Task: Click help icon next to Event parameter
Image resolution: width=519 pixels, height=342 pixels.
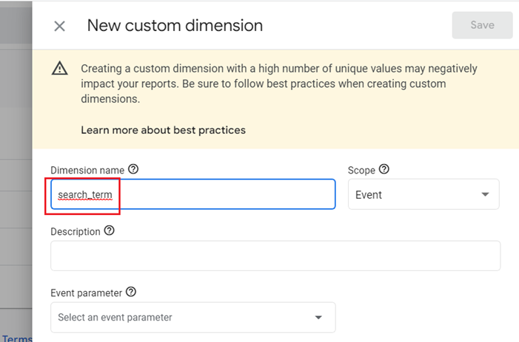Action: pyautogui.click(x=131, y=292)
